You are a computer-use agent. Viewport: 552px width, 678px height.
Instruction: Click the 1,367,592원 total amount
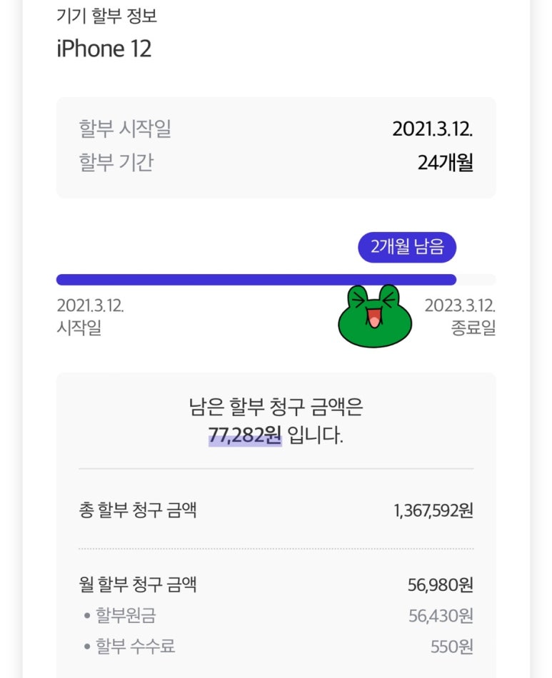pyautogui.click(x=433, y=511)
